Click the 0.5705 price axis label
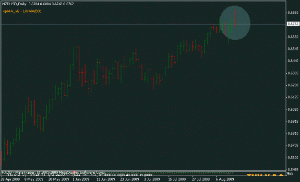The height and width of the screenshot is (182, 300). [x=293, y=146]
